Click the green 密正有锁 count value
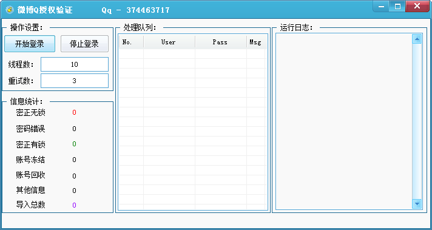Image resolution: width=432 pixels, height=230 pixels. [74, 144]
